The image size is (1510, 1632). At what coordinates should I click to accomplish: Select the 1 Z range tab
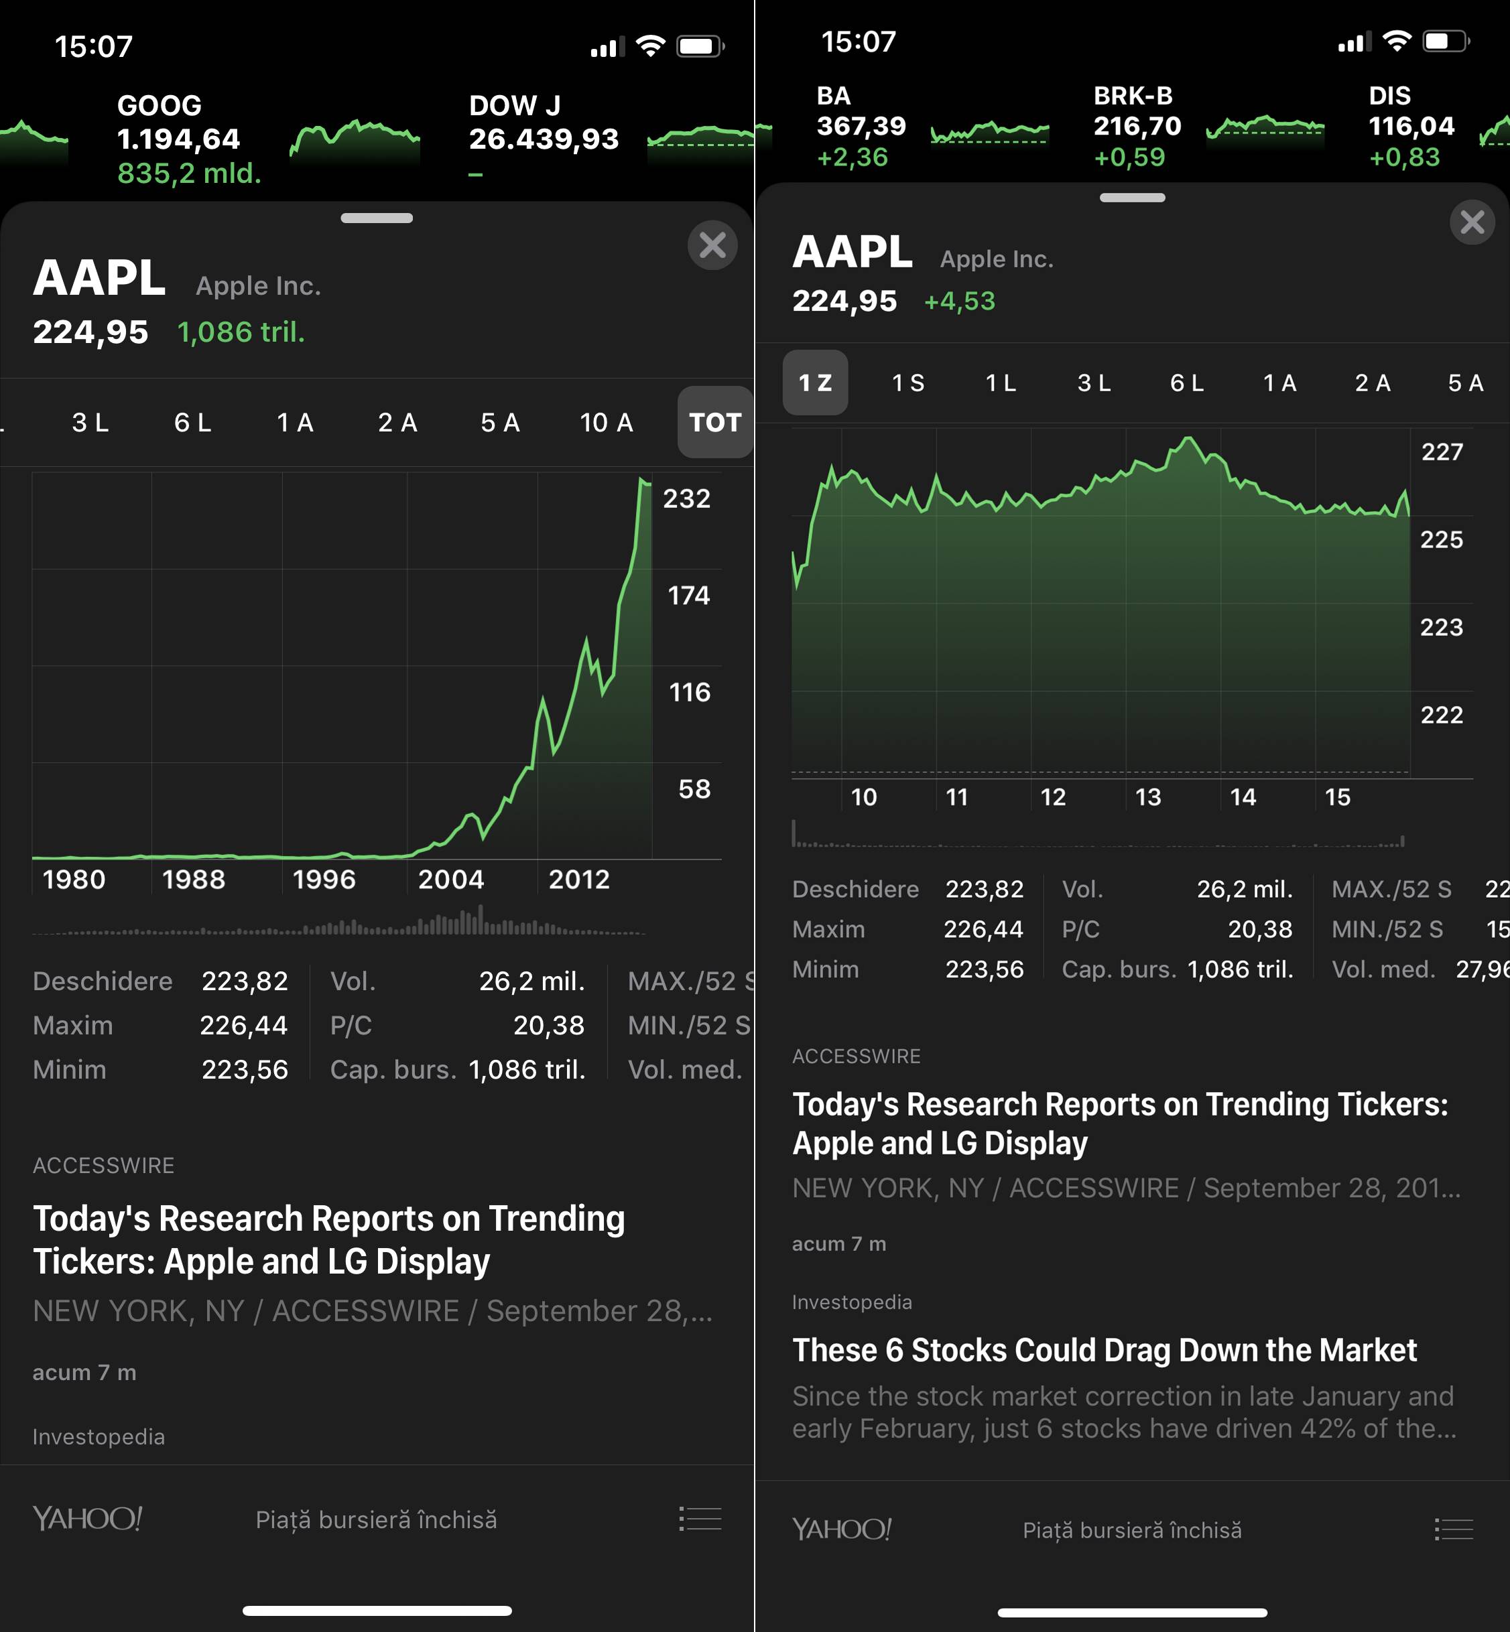[816, 383]
